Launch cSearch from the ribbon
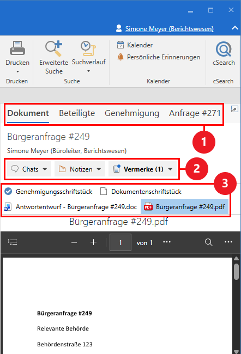The width and height of the screenshot is (241, 354). [224, 53]
